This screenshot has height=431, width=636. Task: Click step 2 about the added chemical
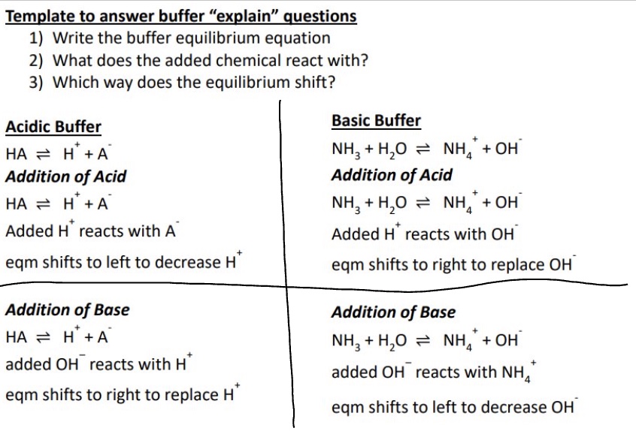tap(210, 60)
